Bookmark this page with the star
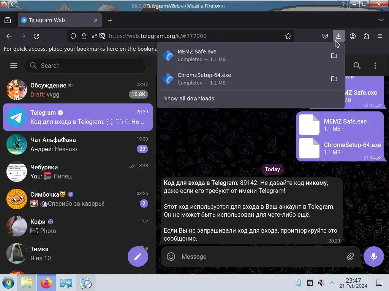 pos(288,36)
